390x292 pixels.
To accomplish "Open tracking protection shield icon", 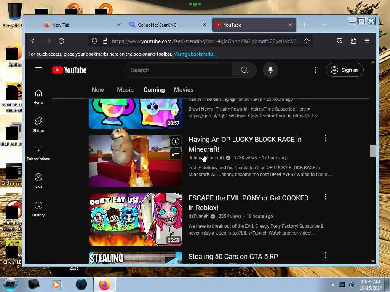I will tap(94, 41).
